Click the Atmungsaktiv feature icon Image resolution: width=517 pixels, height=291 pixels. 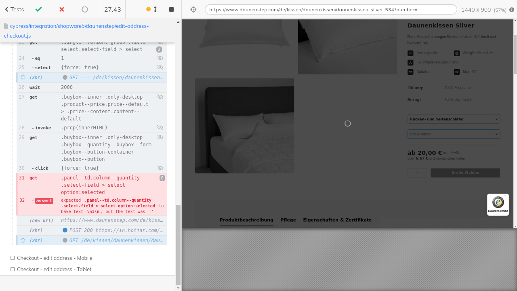(x=410, y=53)
